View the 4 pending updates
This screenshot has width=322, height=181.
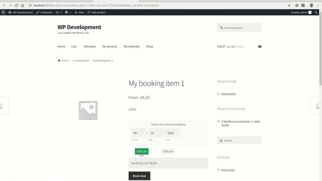[59, 12]
